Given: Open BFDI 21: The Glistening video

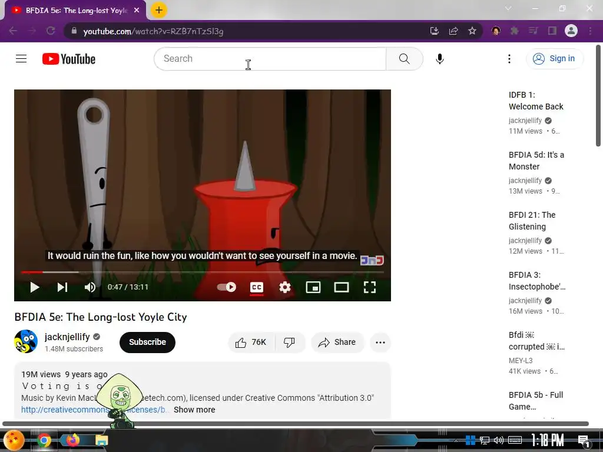Looking at the screenshot, I should pyautogui.click(x=532, y=221).
